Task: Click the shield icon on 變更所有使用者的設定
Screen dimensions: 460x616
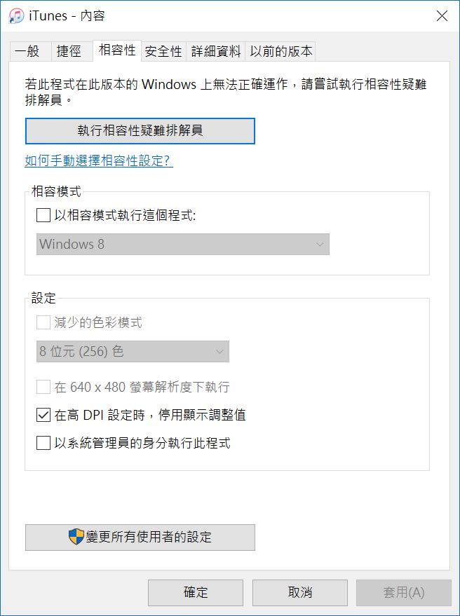Action: pos(76,537)
